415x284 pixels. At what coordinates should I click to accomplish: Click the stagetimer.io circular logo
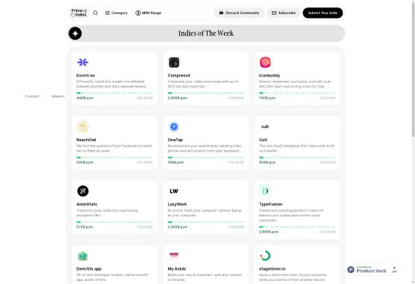click(266, 256)
